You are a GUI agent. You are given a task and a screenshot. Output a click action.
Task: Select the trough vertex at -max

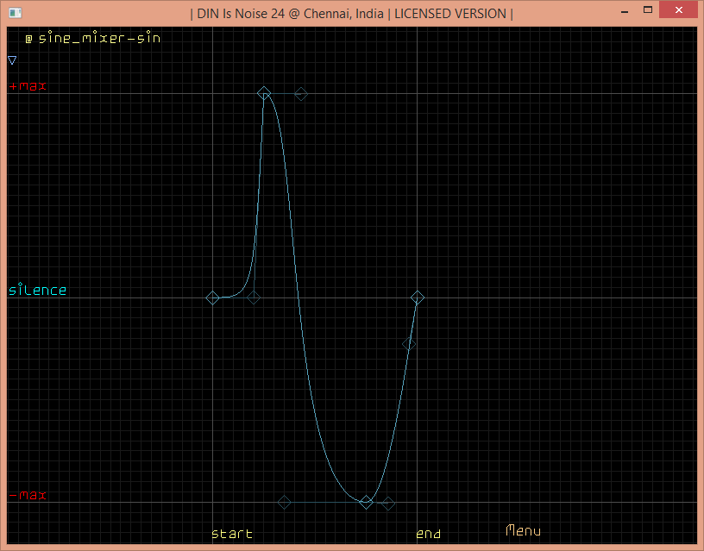tap(367, 502)
